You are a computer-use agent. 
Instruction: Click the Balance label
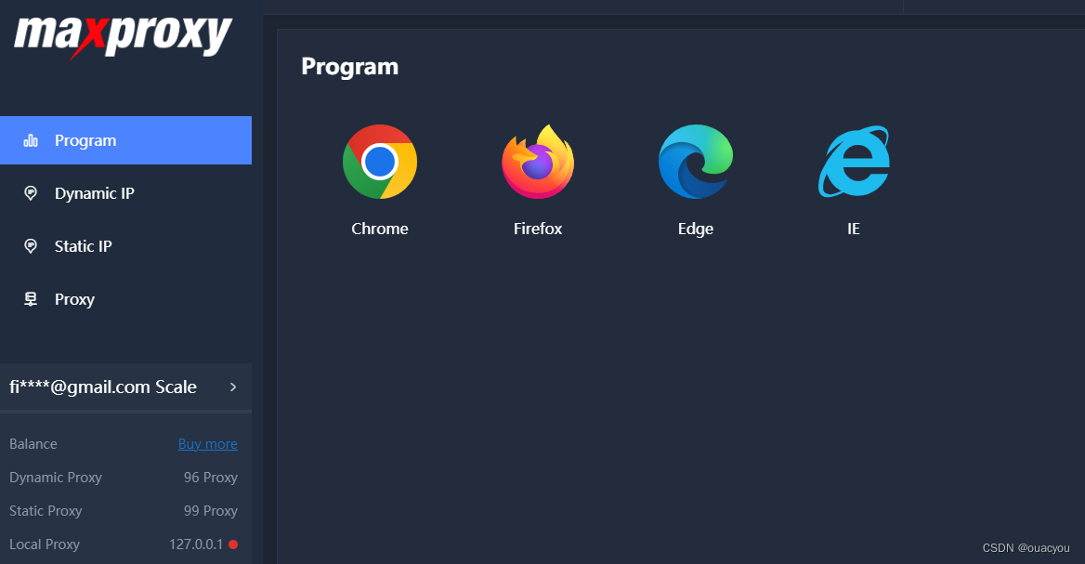(x=33, y=443)
